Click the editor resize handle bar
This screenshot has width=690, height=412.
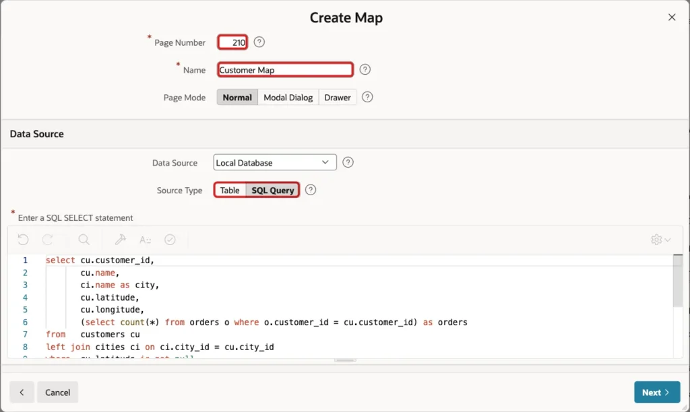click(345, 360)
